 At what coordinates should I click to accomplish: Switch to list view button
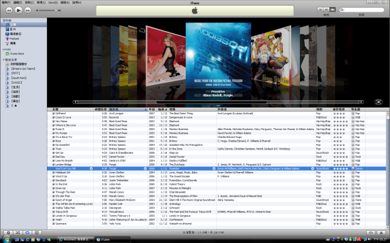point(320,10)
